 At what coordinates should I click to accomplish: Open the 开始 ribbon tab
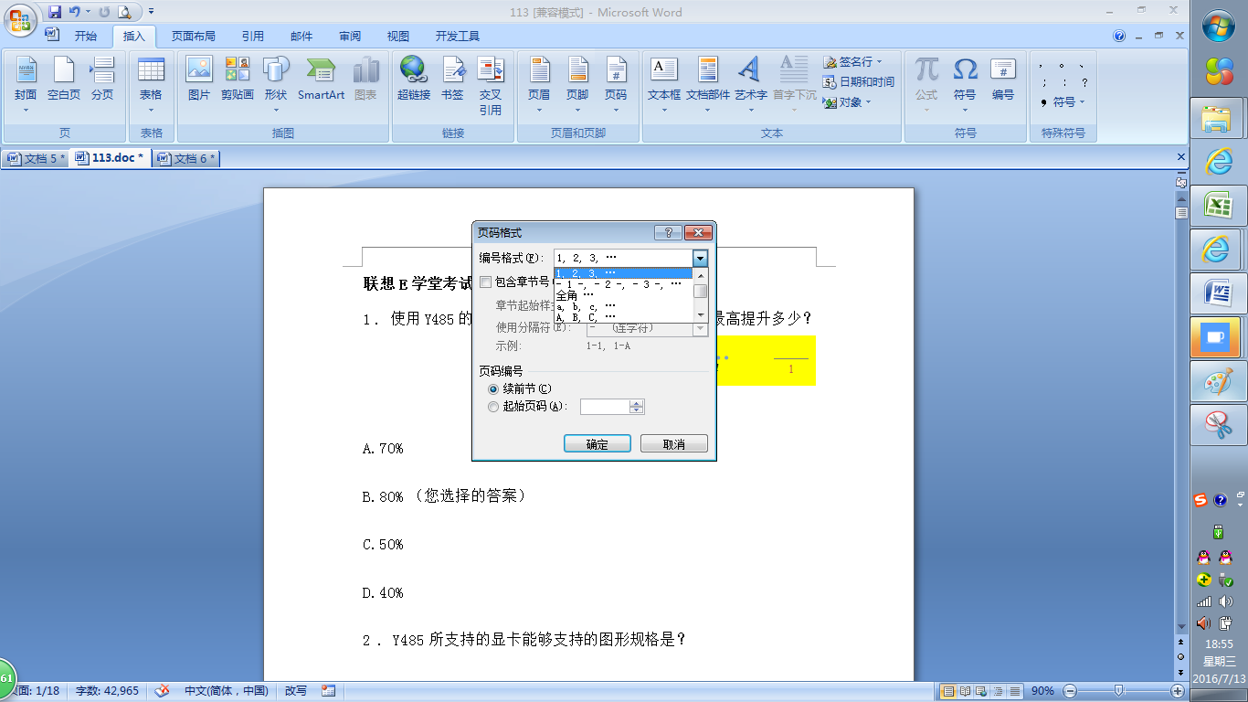point(86,37)
